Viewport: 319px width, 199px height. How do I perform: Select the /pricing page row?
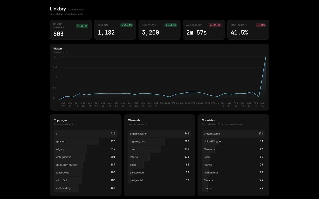86,141
